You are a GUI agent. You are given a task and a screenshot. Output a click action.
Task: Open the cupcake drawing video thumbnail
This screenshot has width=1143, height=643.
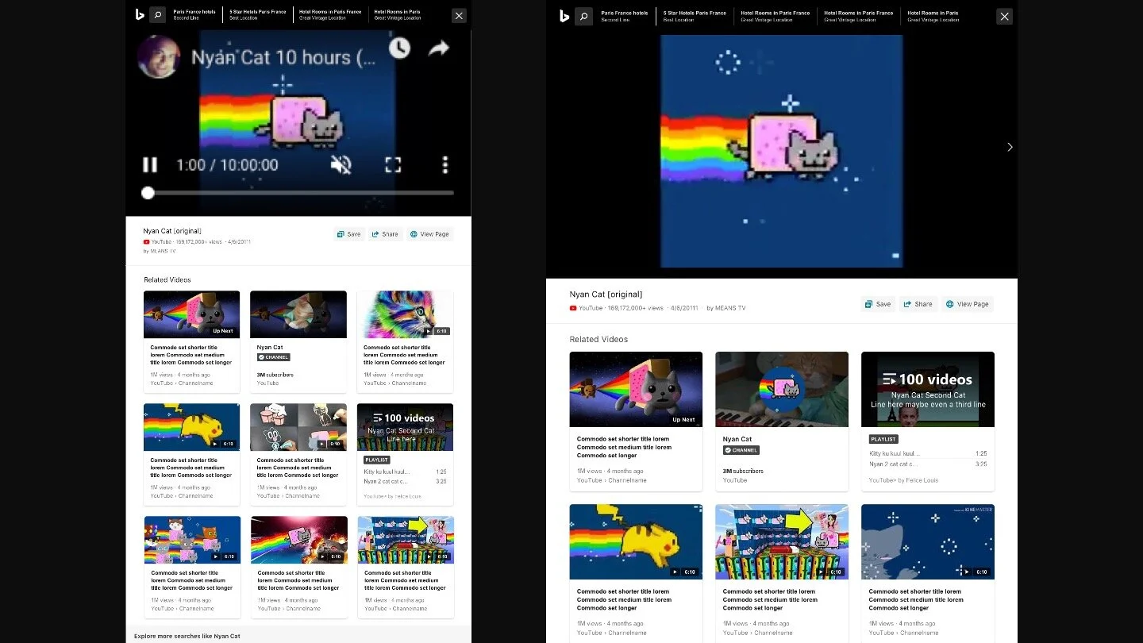point(298,427)
